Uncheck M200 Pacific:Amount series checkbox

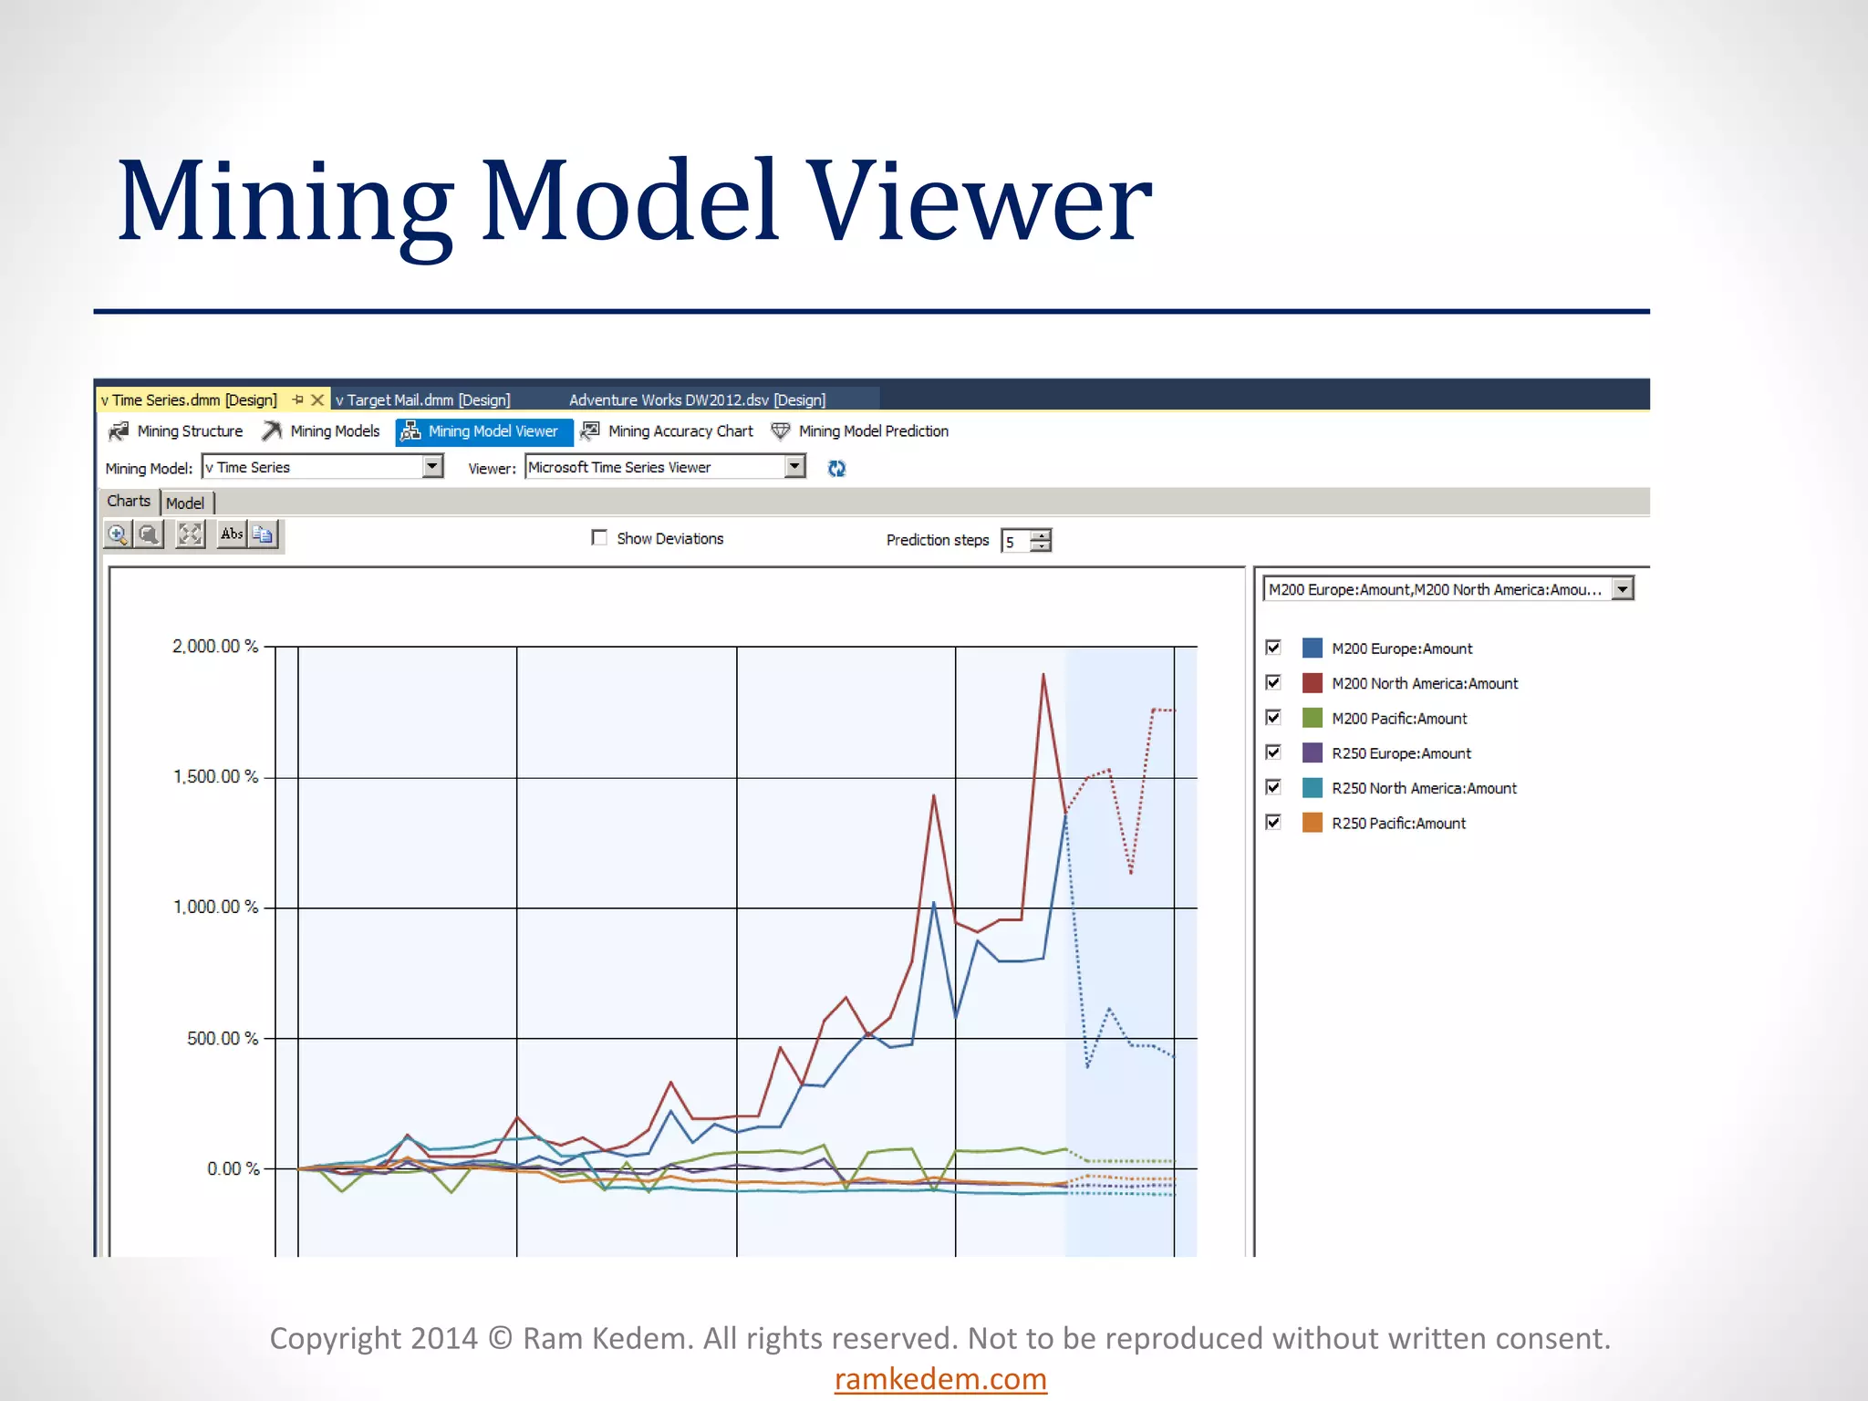coord(1273,718)
